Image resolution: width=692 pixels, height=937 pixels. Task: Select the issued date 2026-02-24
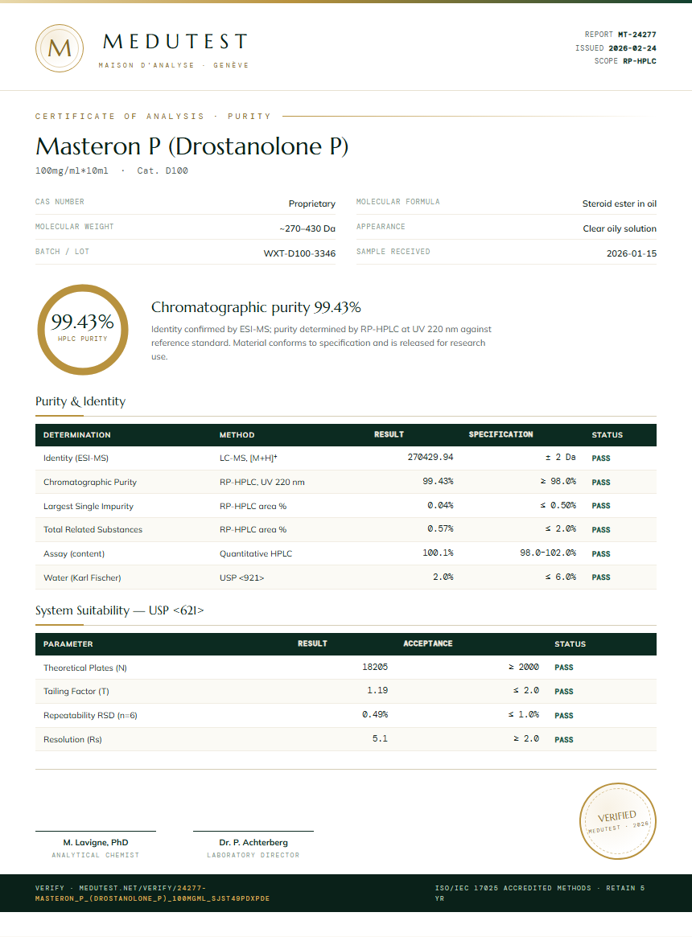(x=632, y=47)
